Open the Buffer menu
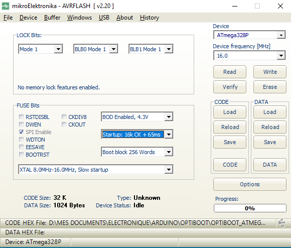 tap(52, 18)
